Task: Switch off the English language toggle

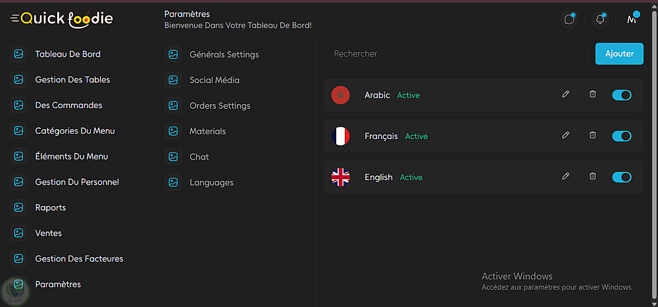Action: 621,177
